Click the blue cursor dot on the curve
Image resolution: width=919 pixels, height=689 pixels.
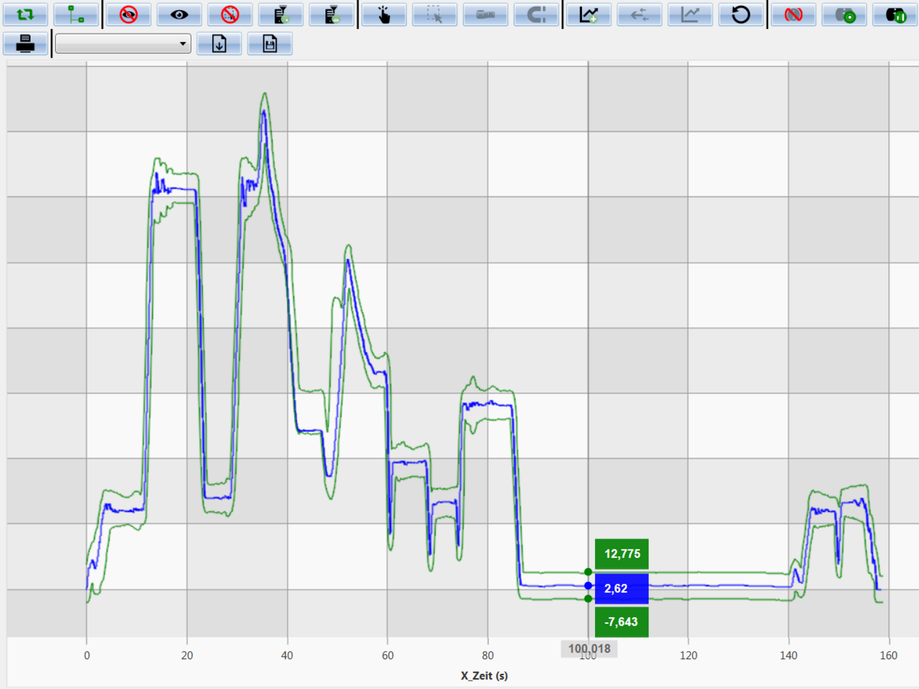pyautogui.click(x=587, y=586)
